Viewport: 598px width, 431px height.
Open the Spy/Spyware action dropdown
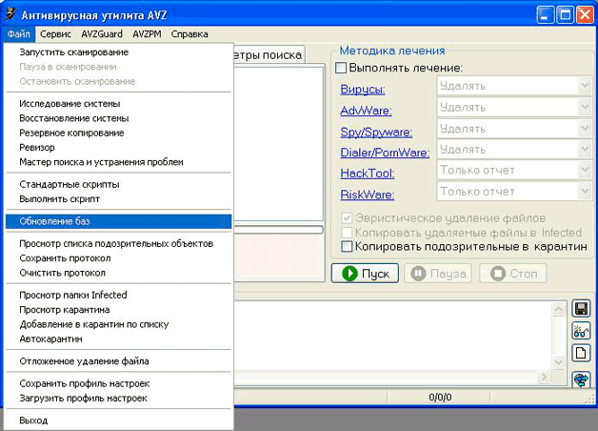pos(514,129)
